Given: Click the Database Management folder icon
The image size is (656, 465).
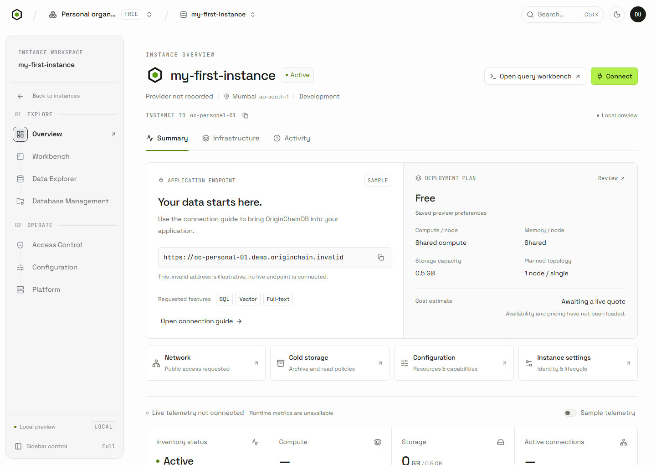Looking at the screenshot, I should (20, 201).
